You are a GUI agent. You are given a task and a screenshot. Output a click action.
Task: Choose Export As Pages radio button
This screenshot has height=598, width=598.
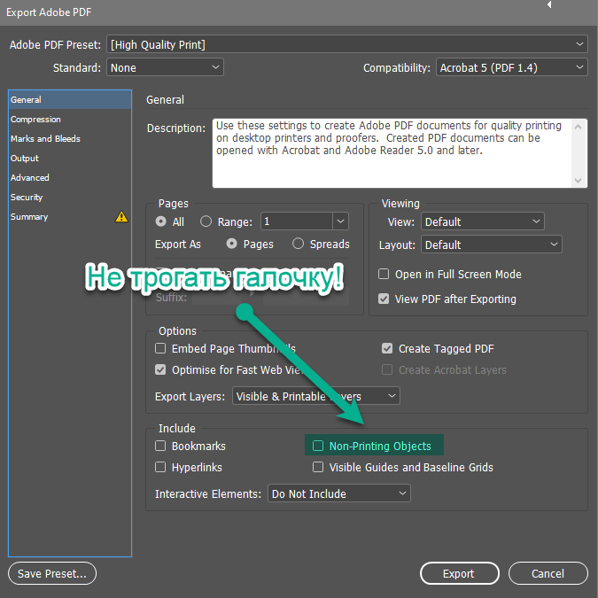(231, 244)
